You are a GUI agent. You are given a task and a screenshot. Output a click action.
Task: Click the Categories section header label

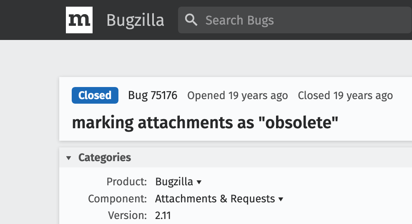pyautogui.click(x=105, y=157)
